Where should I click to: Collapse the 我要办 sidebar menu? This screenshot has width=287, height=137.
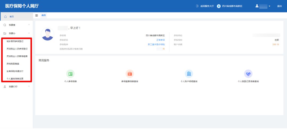(x=29, y=33)
